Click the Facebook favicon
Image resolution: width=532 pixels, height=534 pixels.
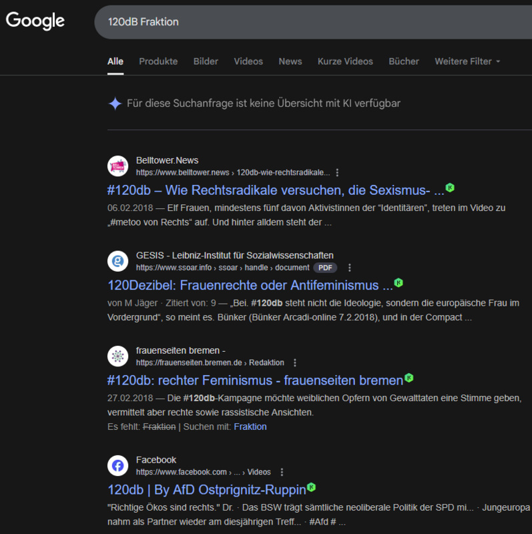(118, 465)
